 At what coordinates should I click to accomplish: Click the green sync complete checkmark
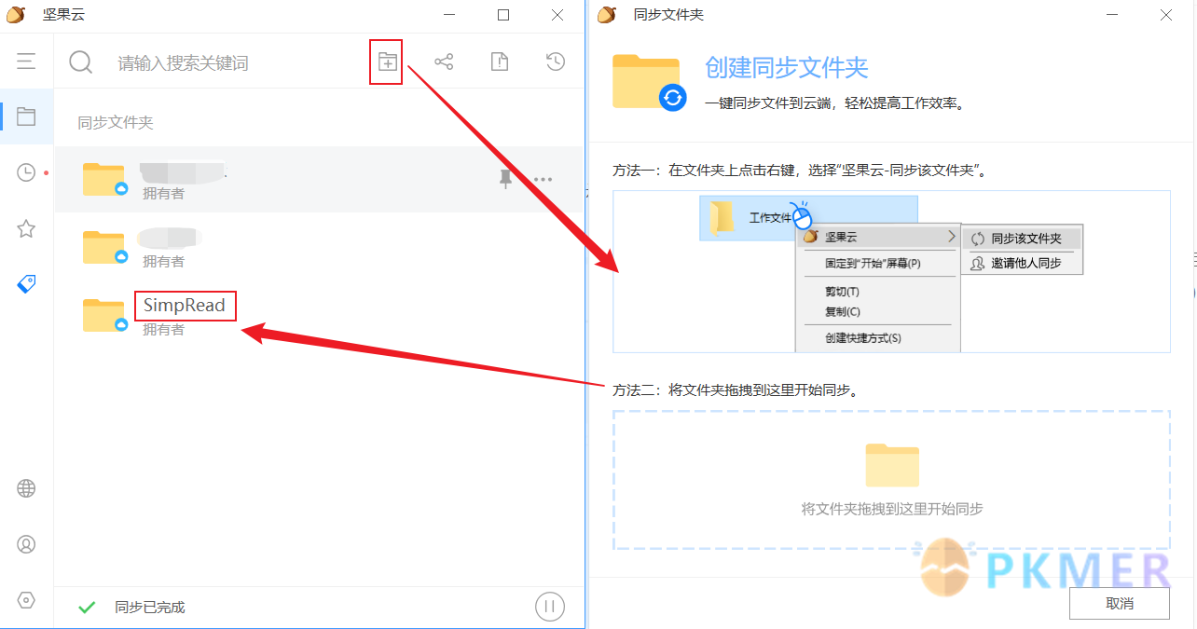pos(87,608)
